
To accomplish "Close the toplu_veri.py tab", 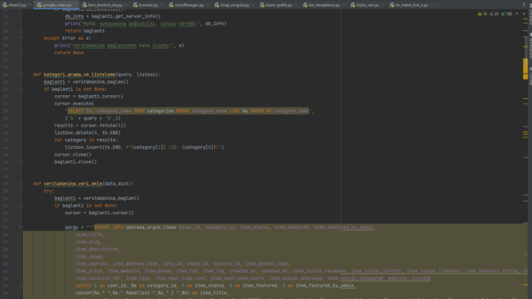I will 383,5.
